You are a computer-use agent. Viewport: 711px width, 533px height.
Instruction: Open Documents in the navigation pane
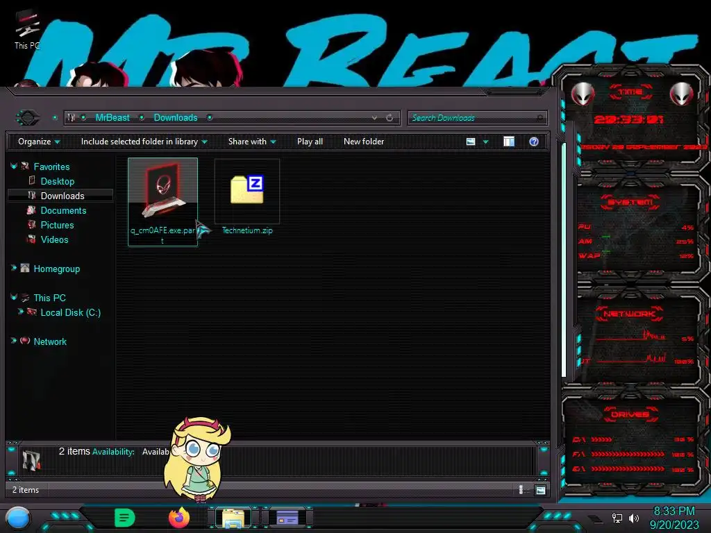click(63, 210)
